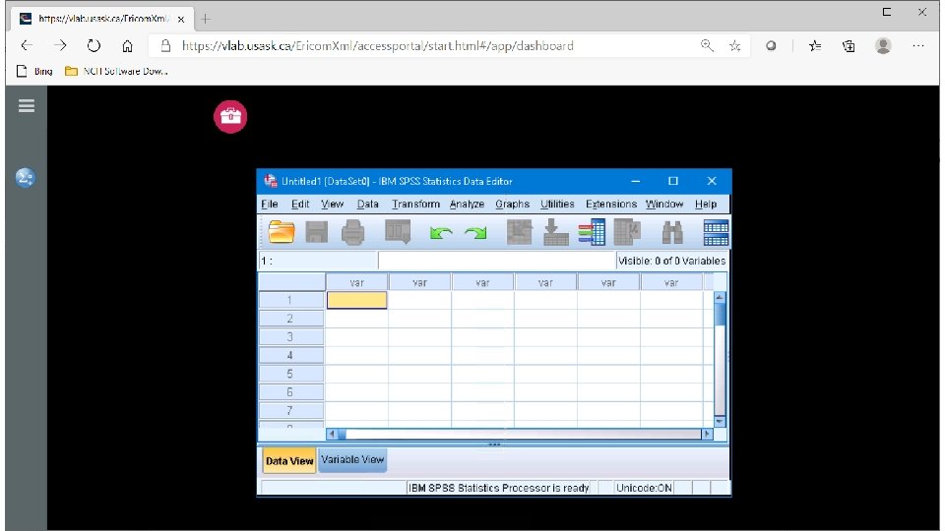
Task: Click the browser Zoom magnifier icon
Action: [707, 46]
